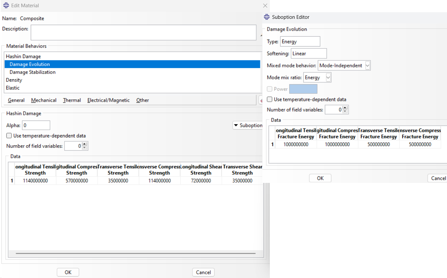Click the material name Composite
The height and width of the screenshot is (278, 447).
pyautogui.click(x=32, y=18)
